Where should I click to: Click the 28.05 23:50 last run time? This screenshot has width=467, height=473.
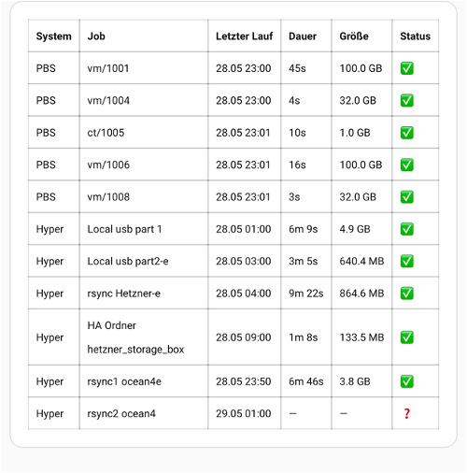[243, 381]
